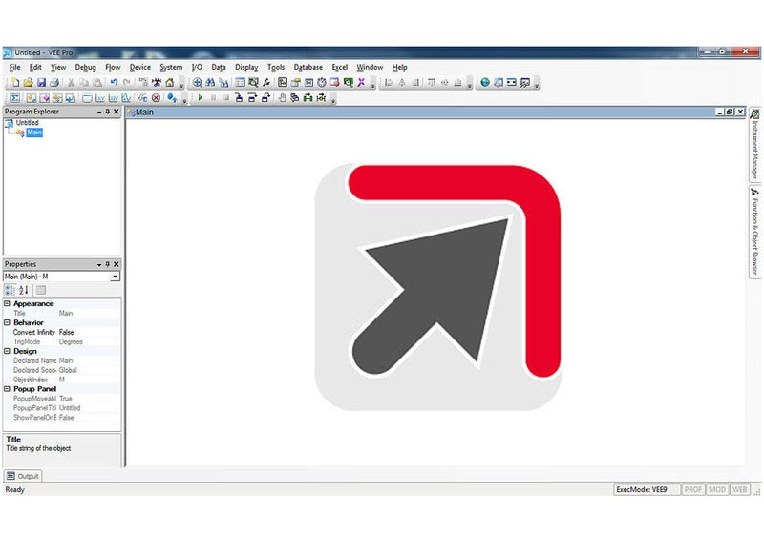
Task: Click the binoculars Find icon
Action: pos(210,83)
